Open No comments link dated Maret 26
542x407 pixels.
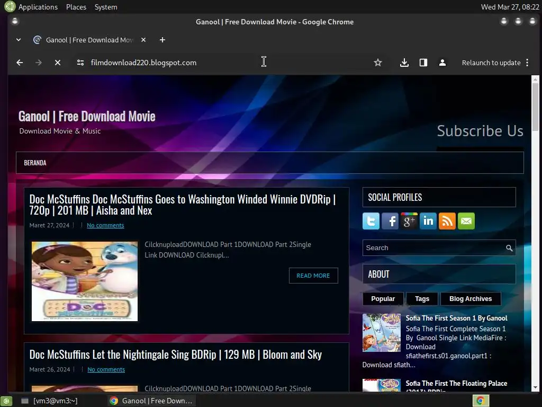coord(106,369)
